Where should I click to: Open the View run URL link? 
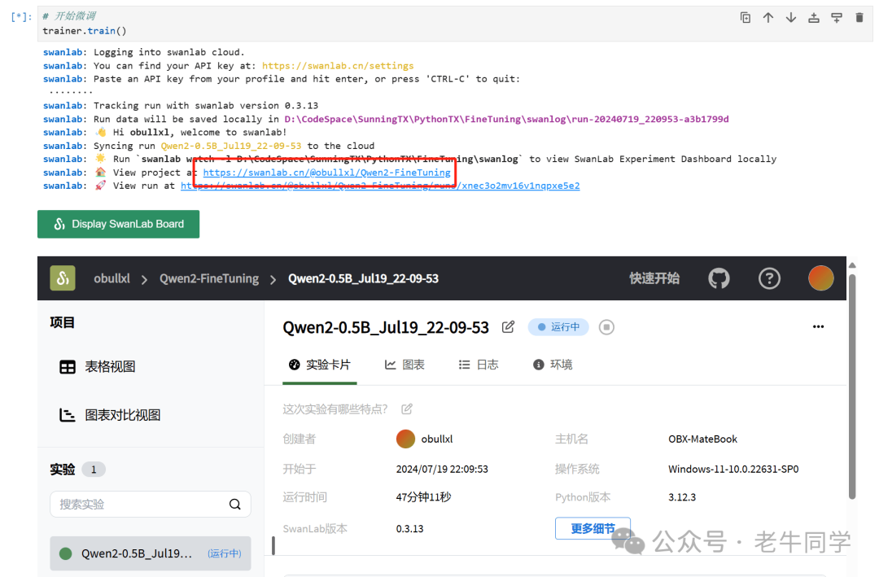(380, 186)
